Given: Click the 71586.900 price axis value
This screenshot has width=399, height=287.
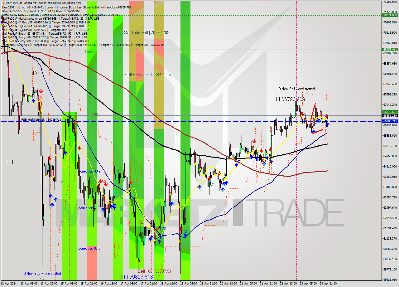Looking at the screenshot, I should click(390, 2).
